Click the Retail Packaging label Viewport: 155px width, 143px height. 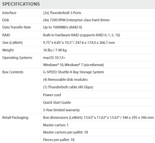point(15,117)
